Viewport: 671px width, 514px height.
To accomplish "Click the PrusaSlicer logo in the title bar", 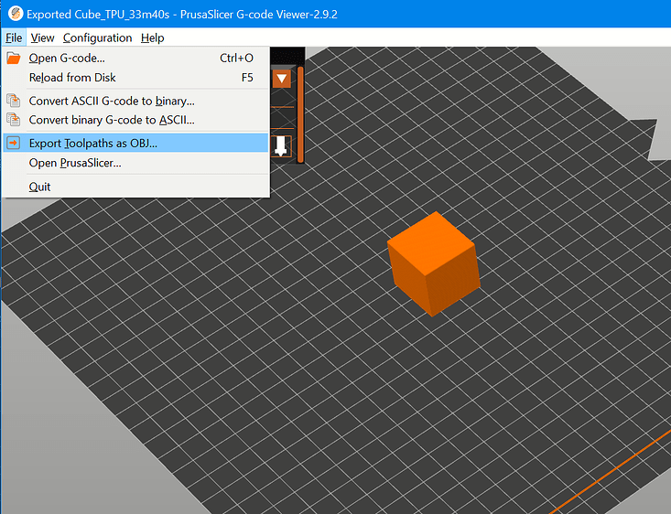I will [16, 14].
